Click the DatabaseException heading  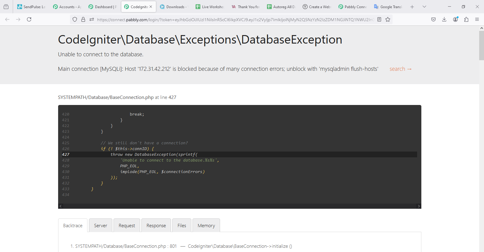click(200, 40)
